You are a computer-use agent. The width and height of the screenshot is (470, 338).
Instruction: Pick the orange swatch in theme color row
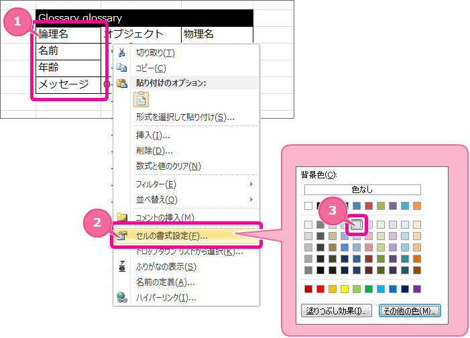click(417, 206)
